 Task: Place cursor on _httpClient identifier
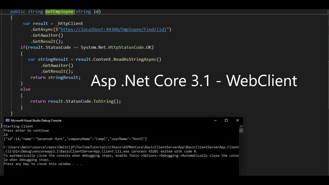click(x=69, y=23)
